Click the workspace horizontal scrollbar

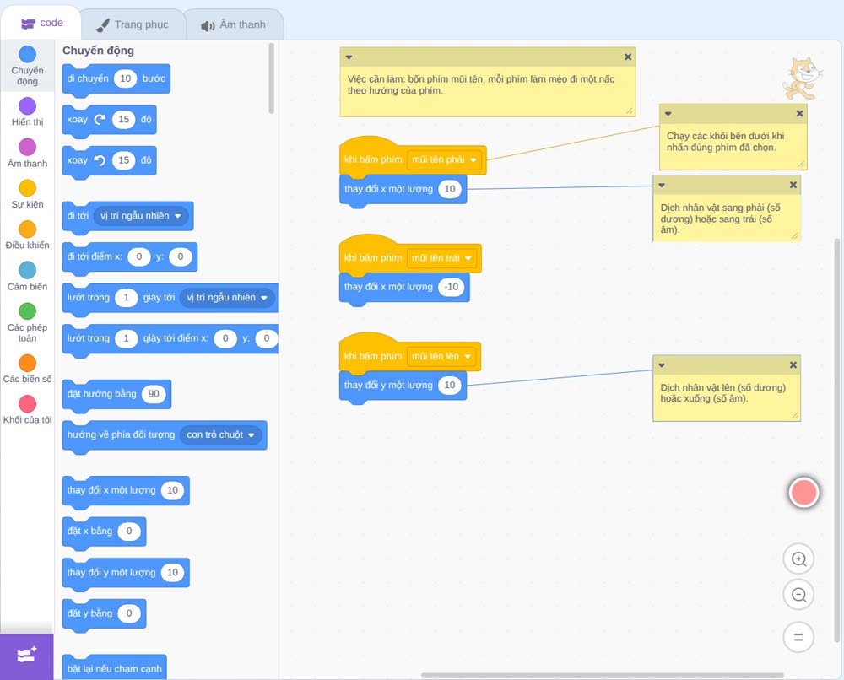click(602, 675)
